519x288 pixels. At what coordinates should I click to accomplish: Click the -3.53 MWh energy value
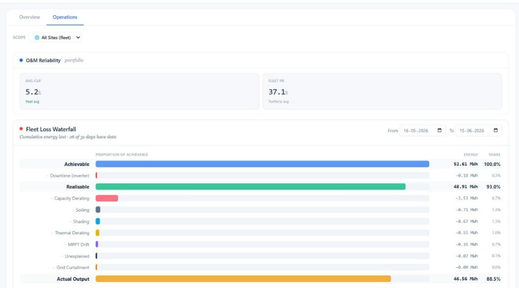click(467, 198)
